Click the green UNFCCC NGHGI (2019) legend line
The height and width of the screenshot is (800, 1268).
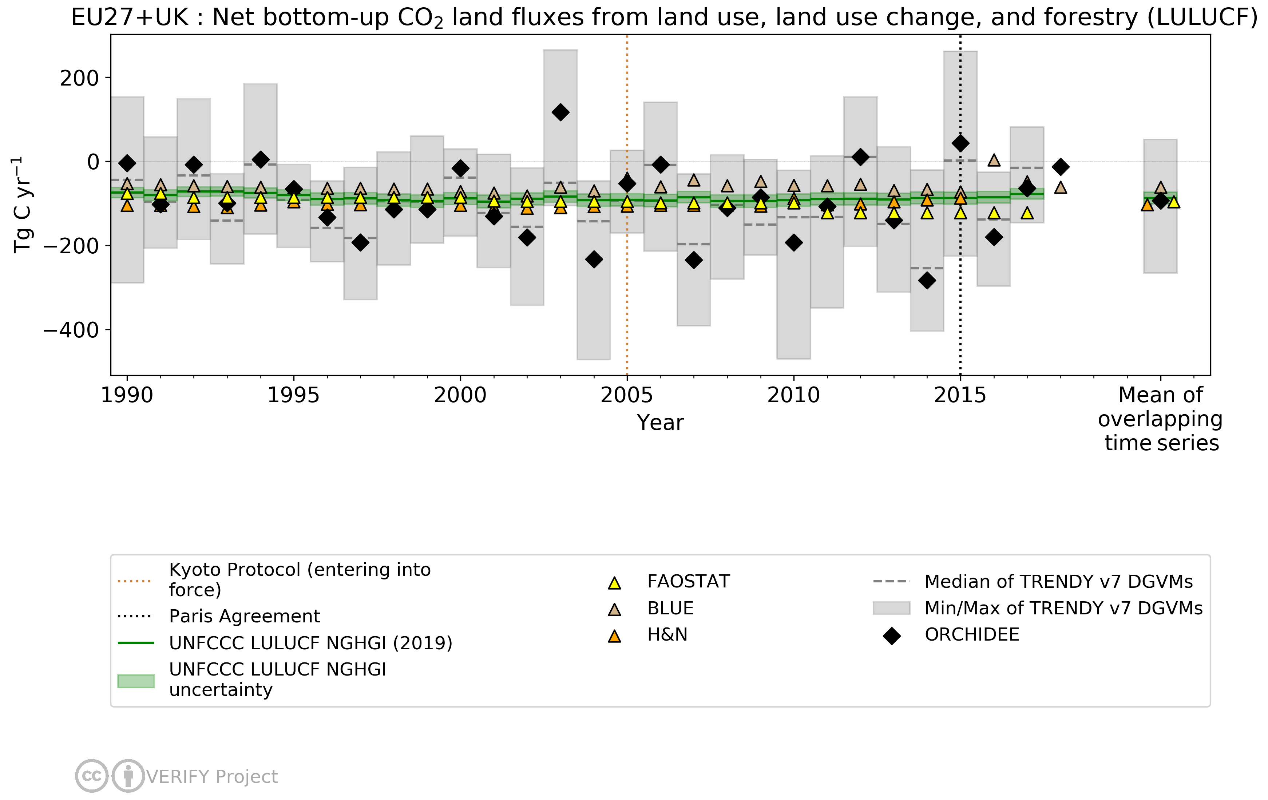coord(136,643)
